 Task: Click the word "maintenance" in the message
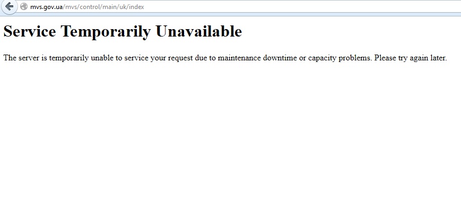click(x=239, y=58)
